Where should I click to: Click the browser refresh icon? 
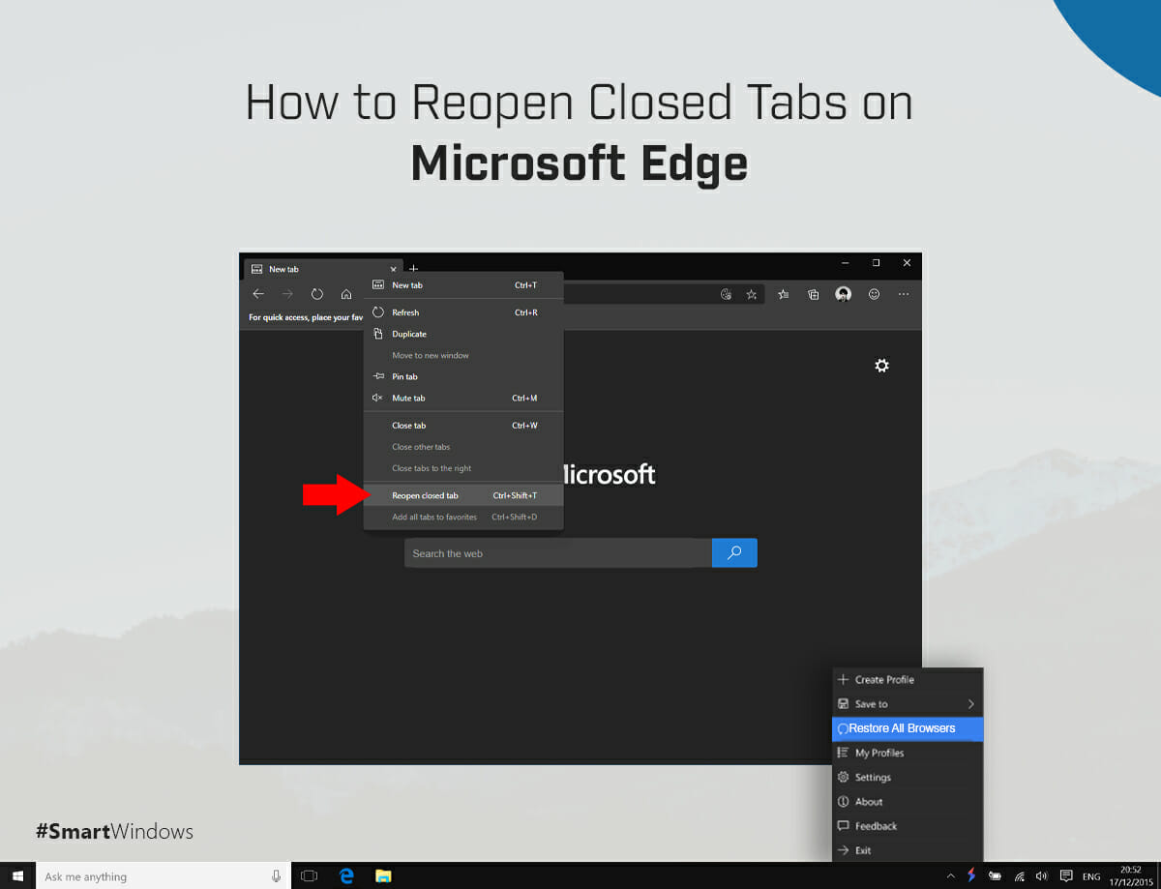317,294
